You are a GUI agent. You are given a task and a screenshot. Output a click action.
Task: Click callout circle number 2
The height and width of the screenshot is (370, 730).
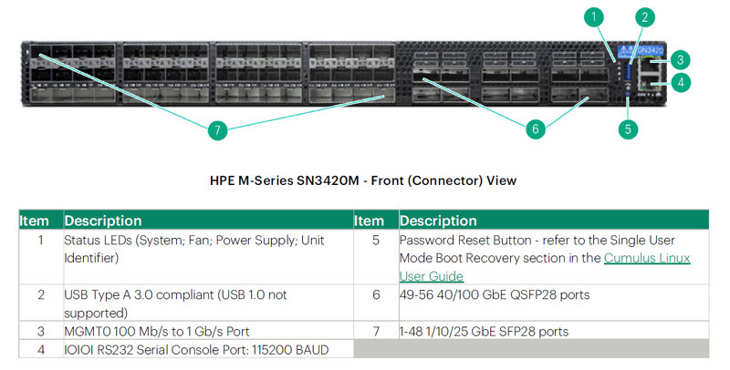[x=645, y=16]
